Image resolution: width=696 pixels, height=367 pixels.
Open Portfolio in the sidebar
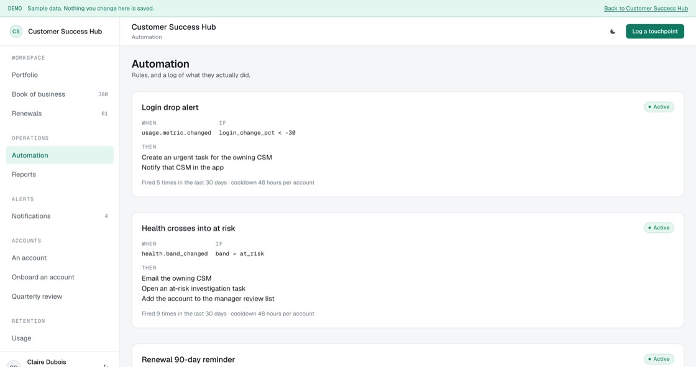pyautogui.click(x=60, y=75)
